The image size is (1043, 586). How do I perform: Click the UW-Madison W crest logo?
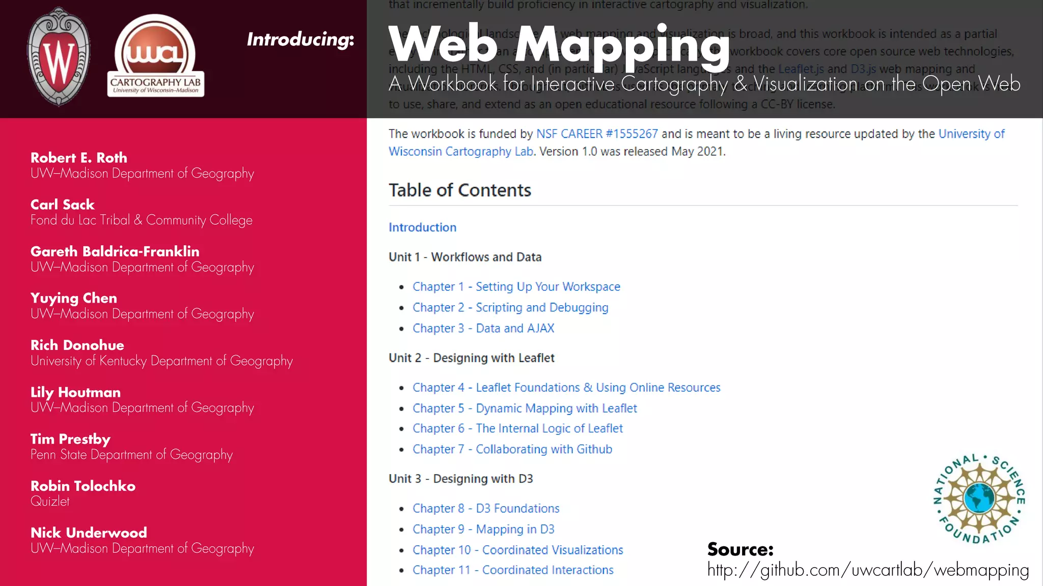[x=59, y=56]
